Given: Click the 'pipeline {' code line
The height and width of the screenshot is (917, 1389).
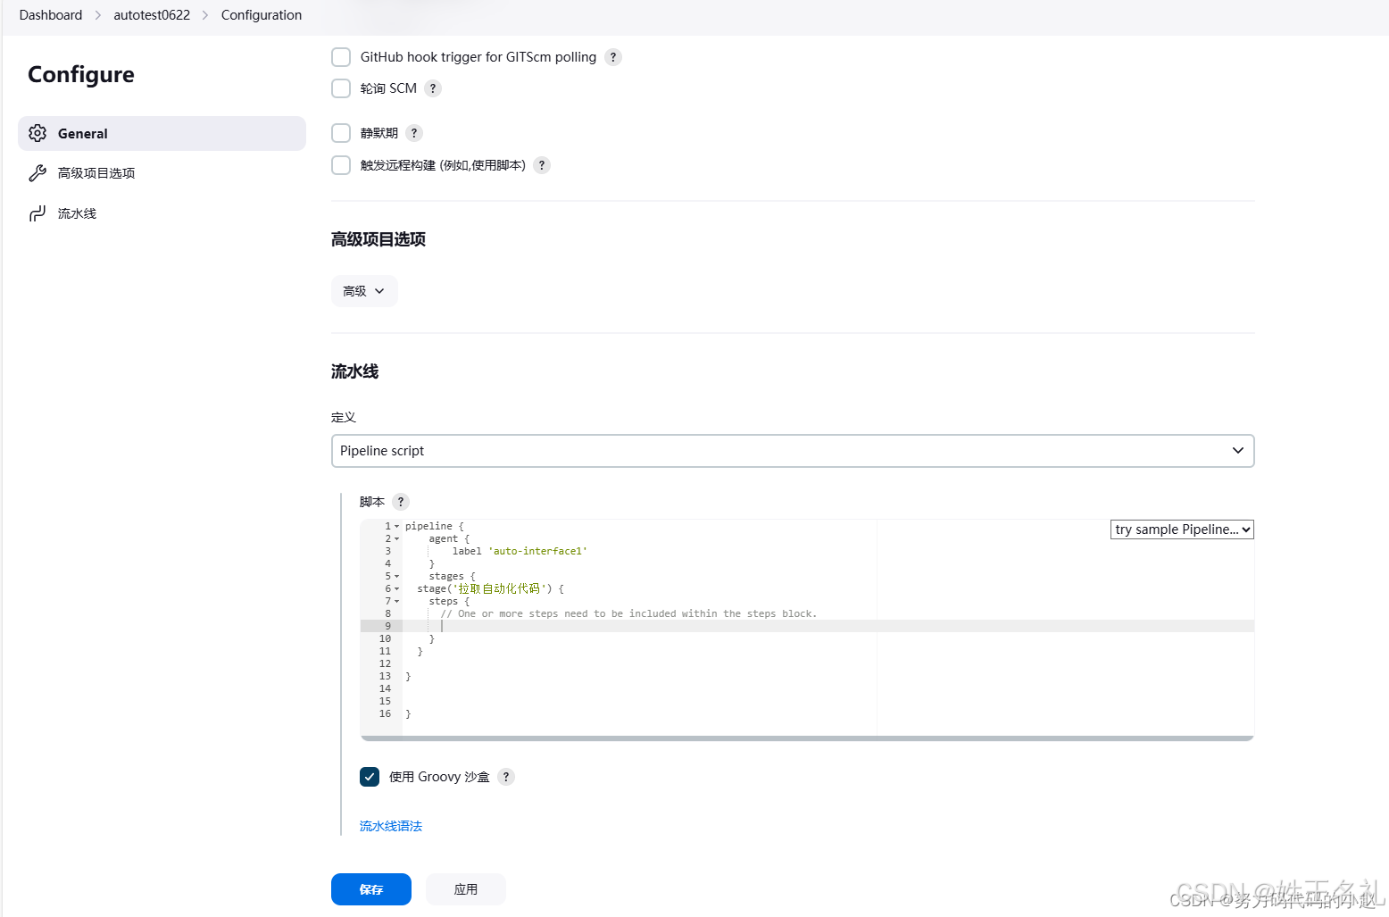Looking at the screenshot, I should (x=435, y=527).
